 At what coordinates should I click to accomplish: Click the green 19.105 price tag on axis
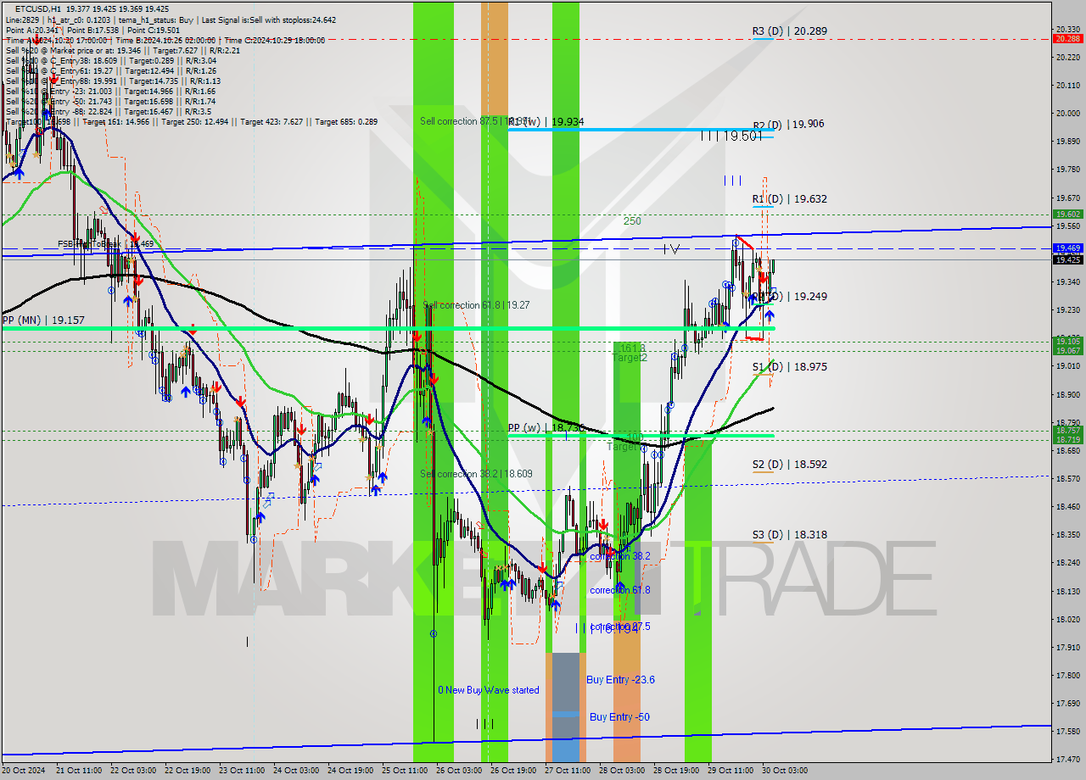[1068, 341]
